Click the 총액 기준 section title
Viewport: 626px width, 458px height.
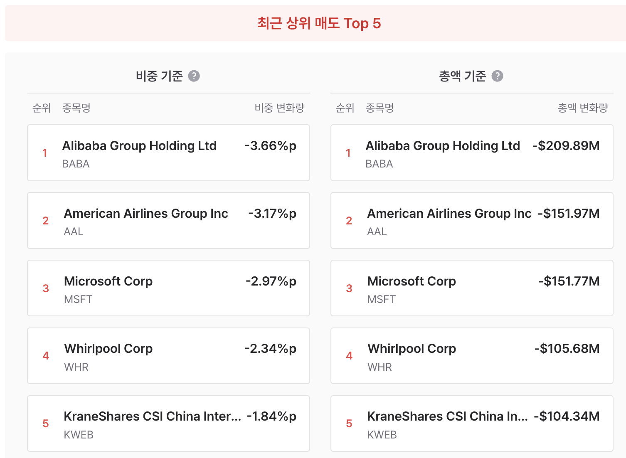(462, 76)
